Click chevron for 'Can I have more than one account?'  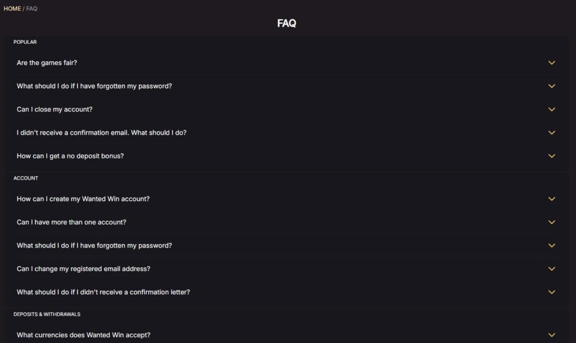coord(551,222)
